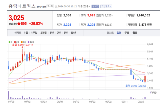Click the 거래량 value 1,246,002
Viewport: 160px width, 108px height.
click(x=143, y=15)
